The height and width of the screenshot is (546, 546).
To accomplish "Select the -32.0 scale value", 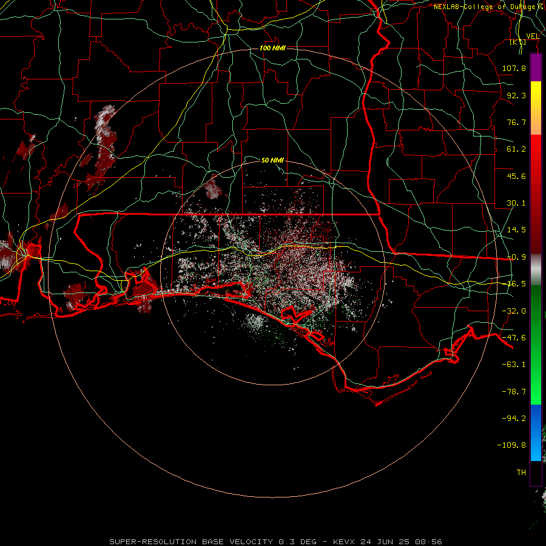I will [x=514, y=311].
